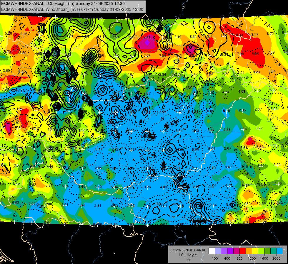Click the legend 'LCL-Height' caption
This screenshot has height=264, width=288.
188,255
